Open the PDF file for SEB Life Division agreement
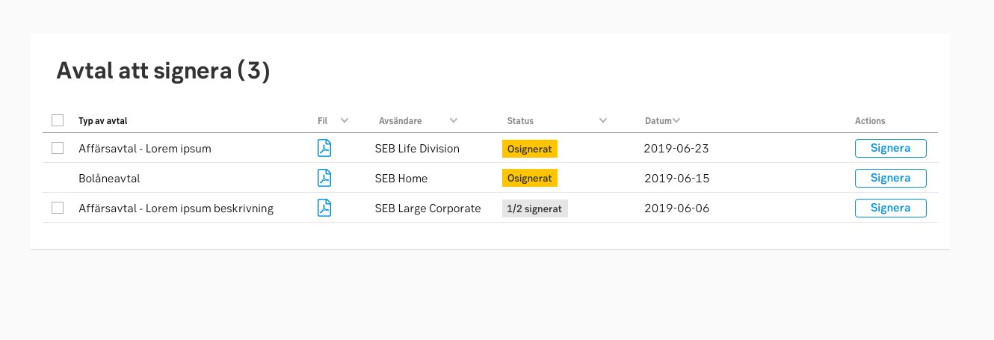This screenshot has width=994, height=340. click(x=324, y=148)
